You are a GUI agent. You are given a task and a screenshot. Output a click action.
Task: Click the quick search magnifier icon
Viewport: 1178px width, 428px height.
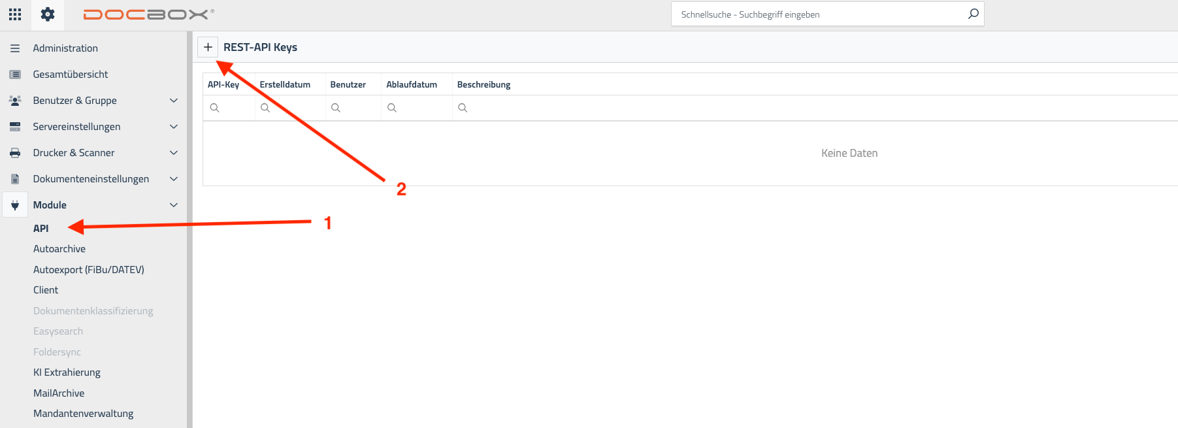click(973, 14)
